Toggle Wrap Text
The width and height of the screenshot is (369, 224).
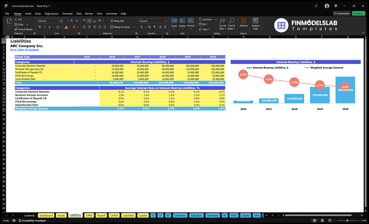[x=117, y=21]
